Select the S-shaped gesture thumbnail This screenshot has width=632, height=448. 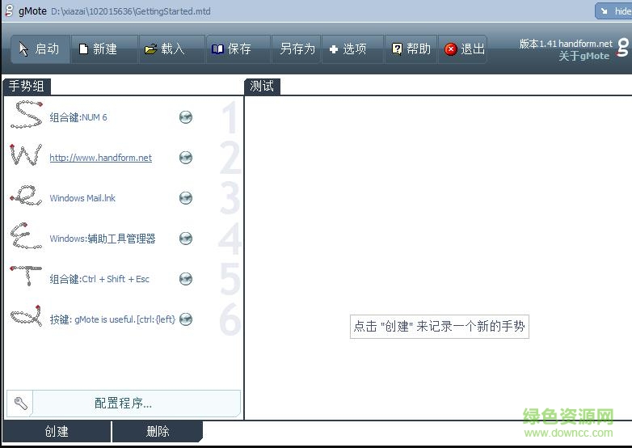(x=26, y=116)
